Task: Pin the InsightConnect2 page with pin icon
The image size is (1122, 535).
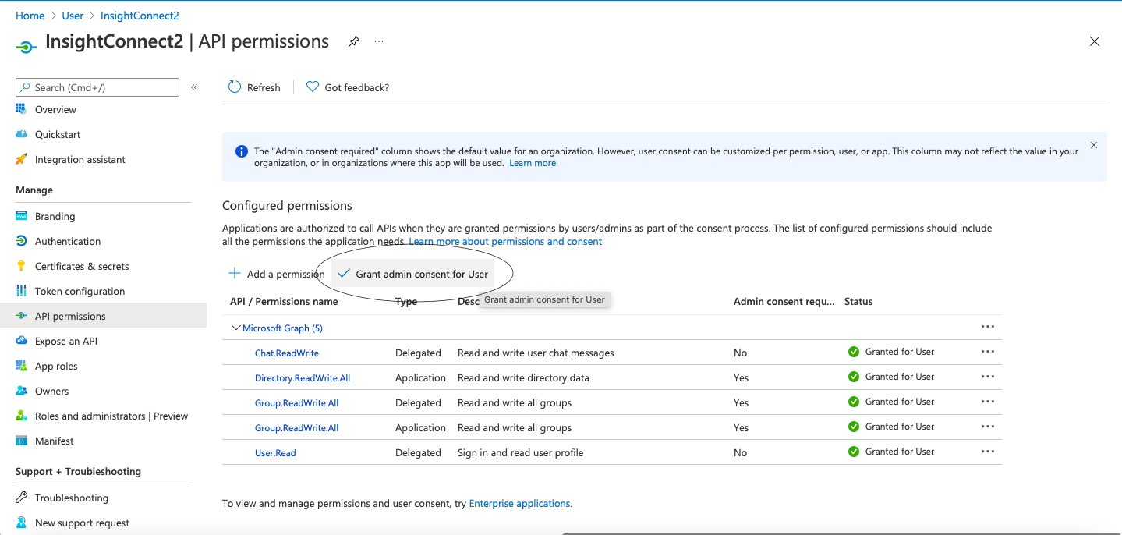Action: (x=354, y=41)
